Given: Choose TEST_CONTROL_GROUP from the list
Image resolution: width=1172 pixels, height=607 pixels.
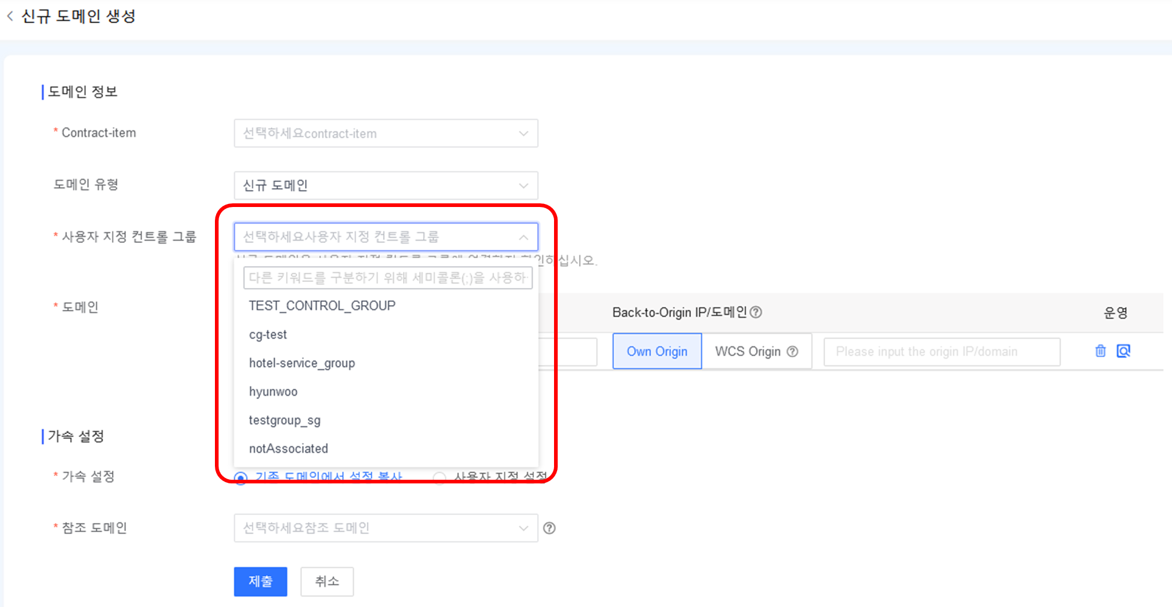Looking at the screenshot, I should pos(322,306).
